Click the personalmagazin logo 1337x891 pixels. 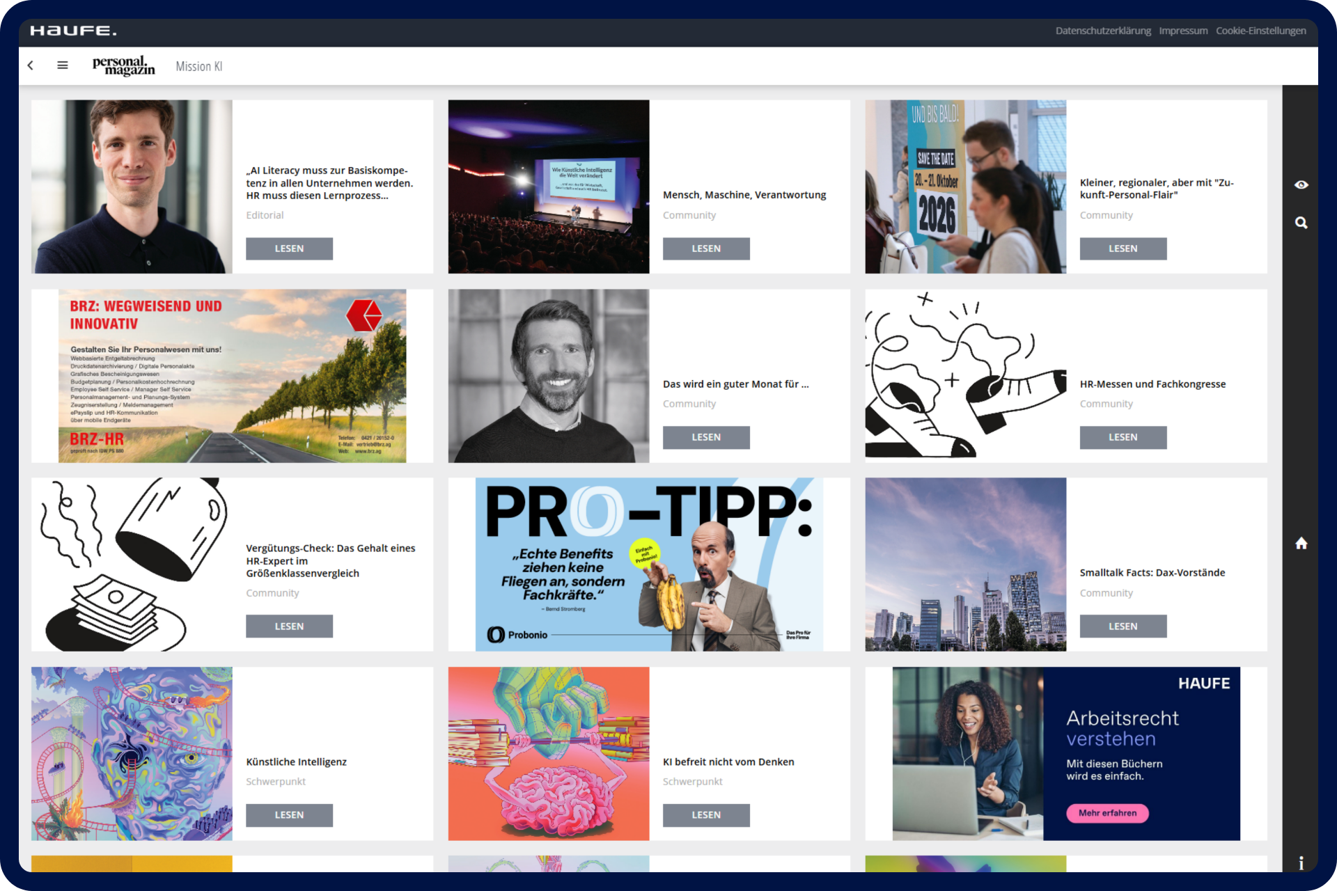[123, 65]
